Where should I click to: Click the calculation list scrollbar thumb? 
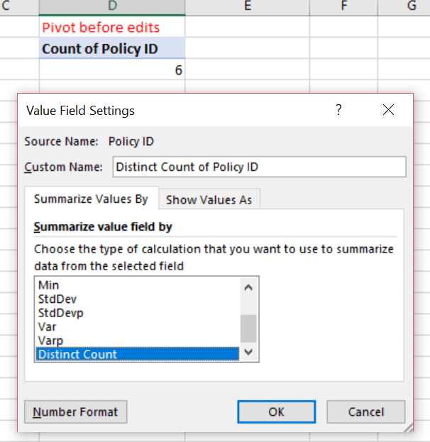[x=248, y=328]
